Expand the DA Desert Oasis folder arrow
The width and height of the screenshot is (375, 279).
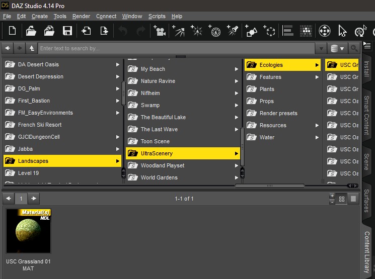[x=117, y=64]
